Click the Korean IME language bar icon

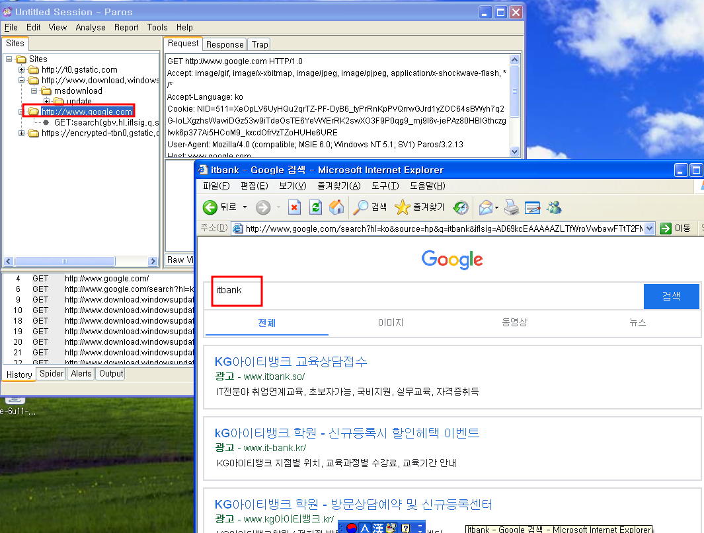tap(352, 528)
